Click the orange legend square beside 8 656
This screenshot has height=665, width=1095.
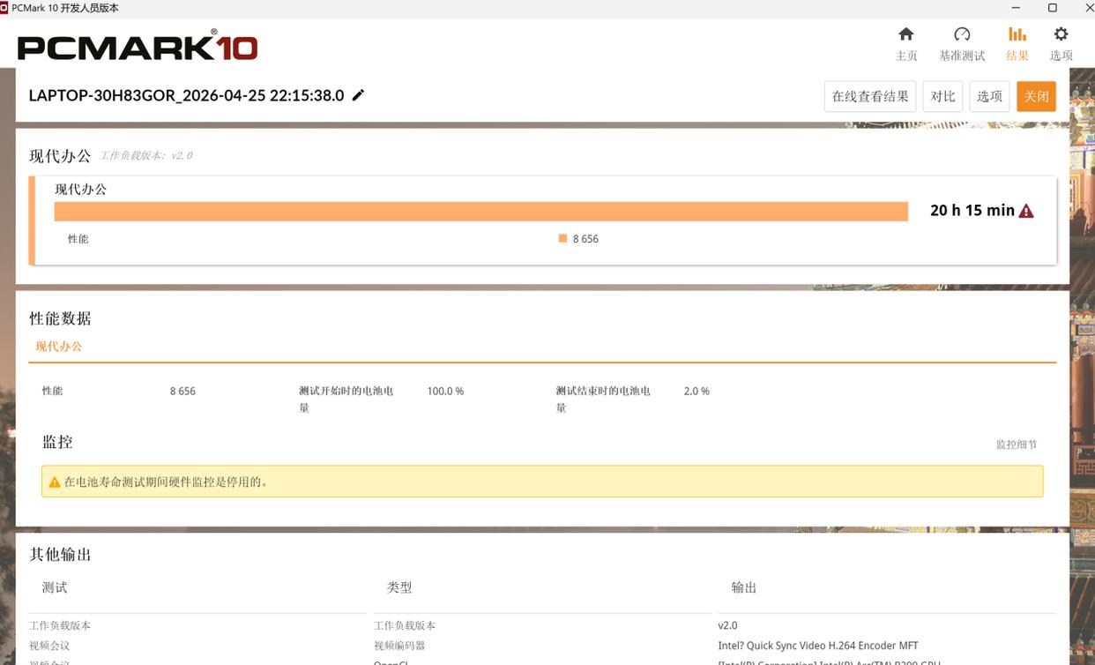562,238
